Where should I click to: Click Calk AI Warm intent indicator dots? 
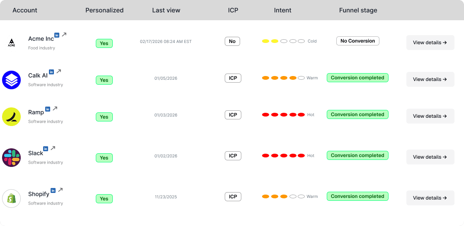click(283, 78)
